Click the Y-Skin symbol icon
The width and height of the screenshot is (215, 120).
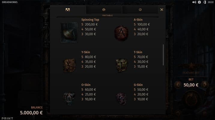(x=69, y=65)
